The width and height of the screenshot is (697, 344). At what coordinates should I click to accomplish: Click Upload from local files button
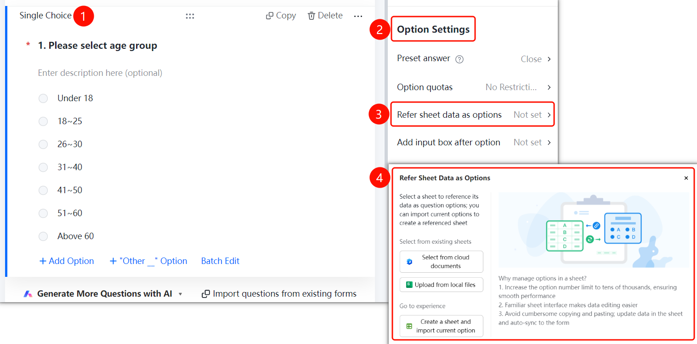pyautogui.click(x=441, y=285)
